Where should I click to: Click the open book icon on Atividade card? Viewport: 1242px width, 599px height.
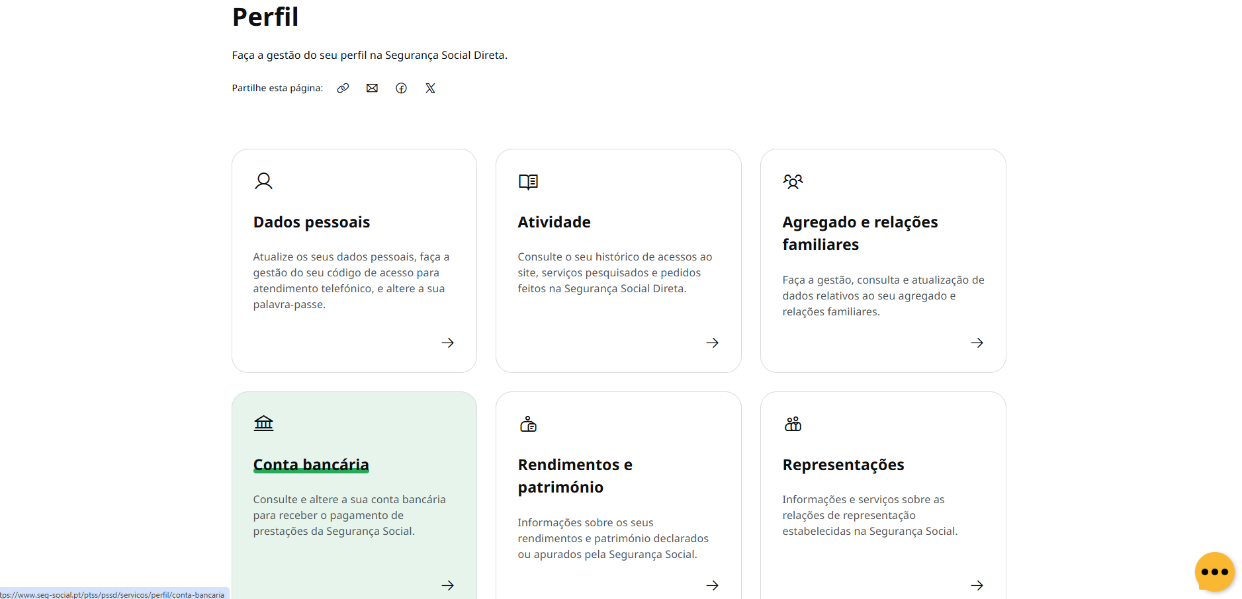tap(528, 182)
